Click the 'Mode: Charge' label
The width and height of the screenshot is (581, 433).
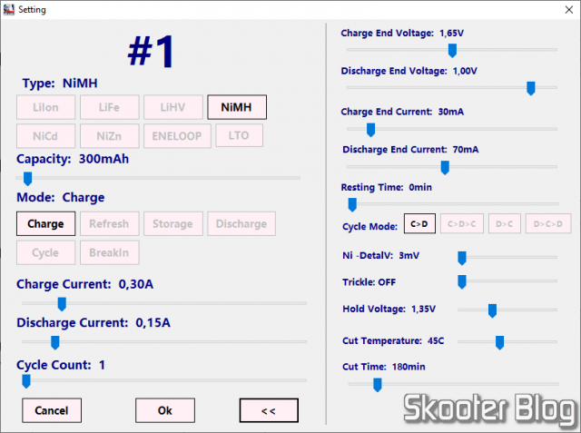pyautogui.click(x=61, y=197)
